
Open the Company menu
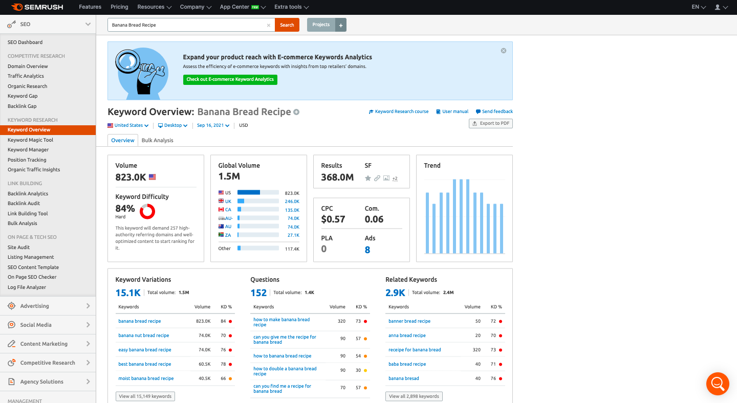coord(196,7)
